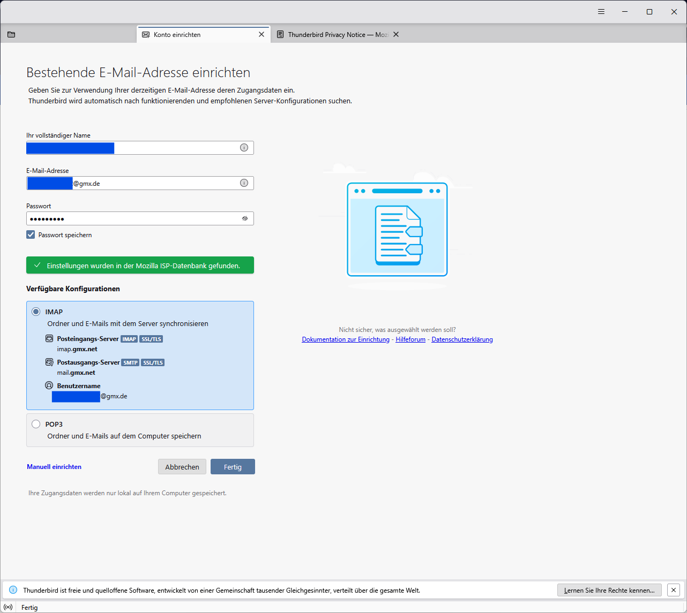The height and width of the screenshot is (613, 687).
Task: Click the Fertig button
Action: (x=233, y=467)
